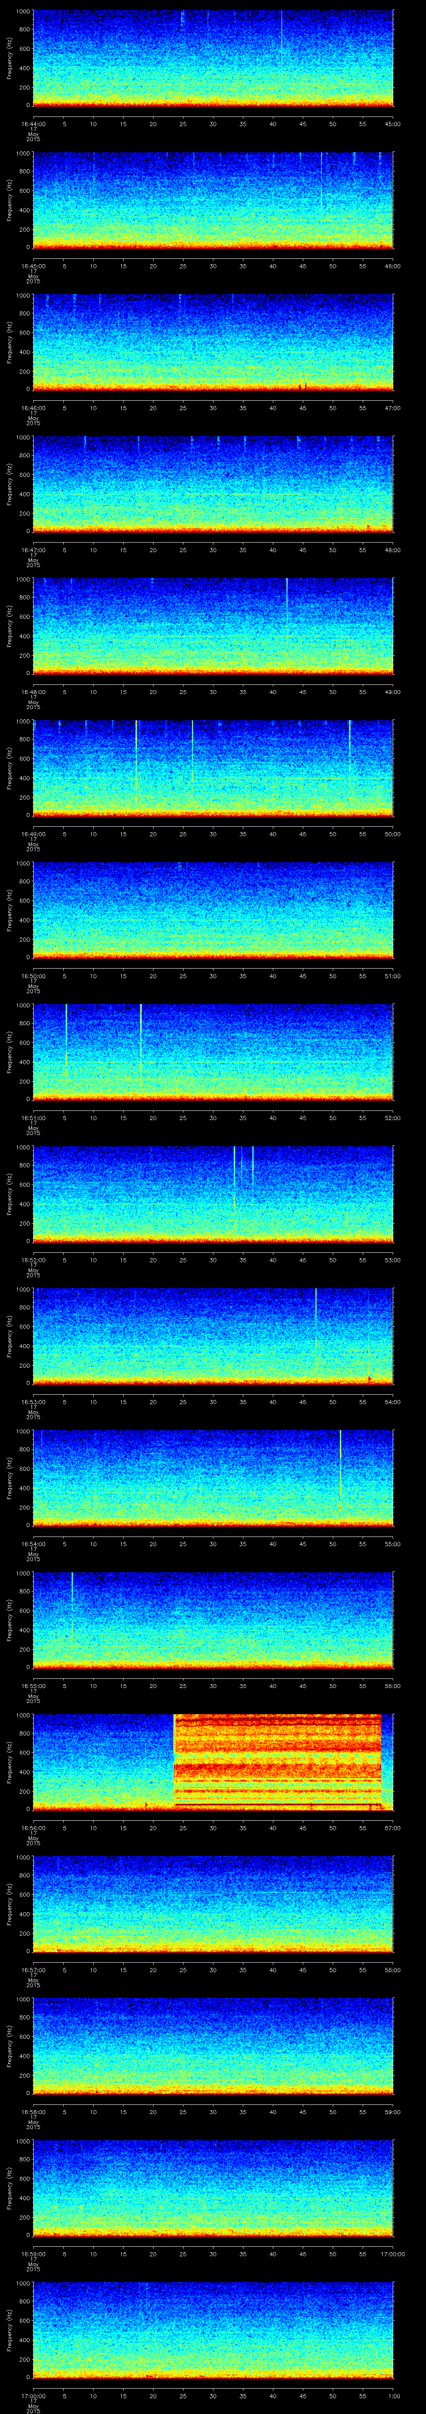Viewport: 426px width, 2414px height.
Task: Click the spike near 37 s in 16:52 spectrogram
Action: 253,1165
